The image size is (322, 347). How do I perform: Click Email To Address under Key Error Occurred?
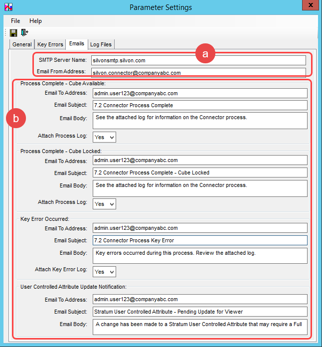point(200,228)
